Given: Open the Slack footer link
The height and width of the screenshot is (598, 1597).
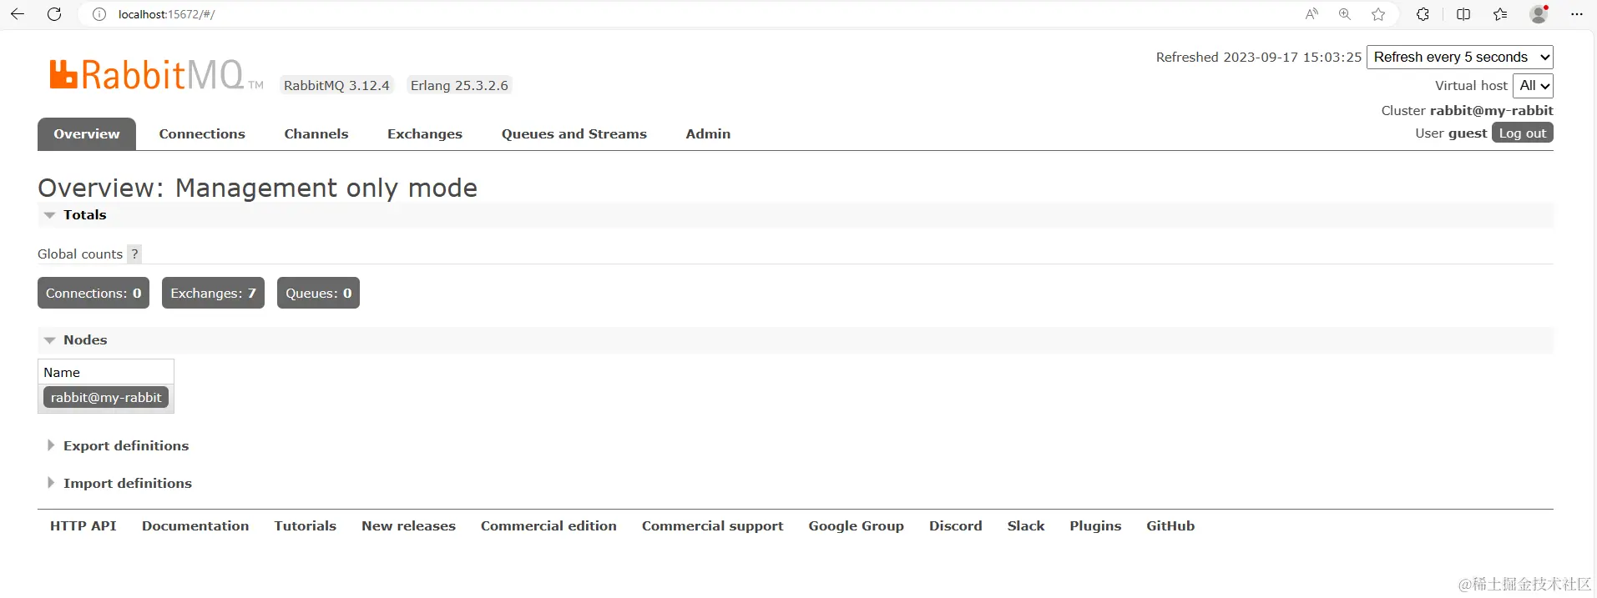Looking at the screenshot, I should click(1026, 526).
